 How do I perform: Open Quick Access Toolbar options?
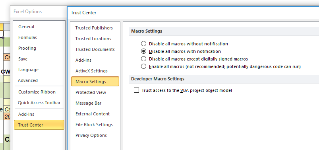tap(39, 103)
